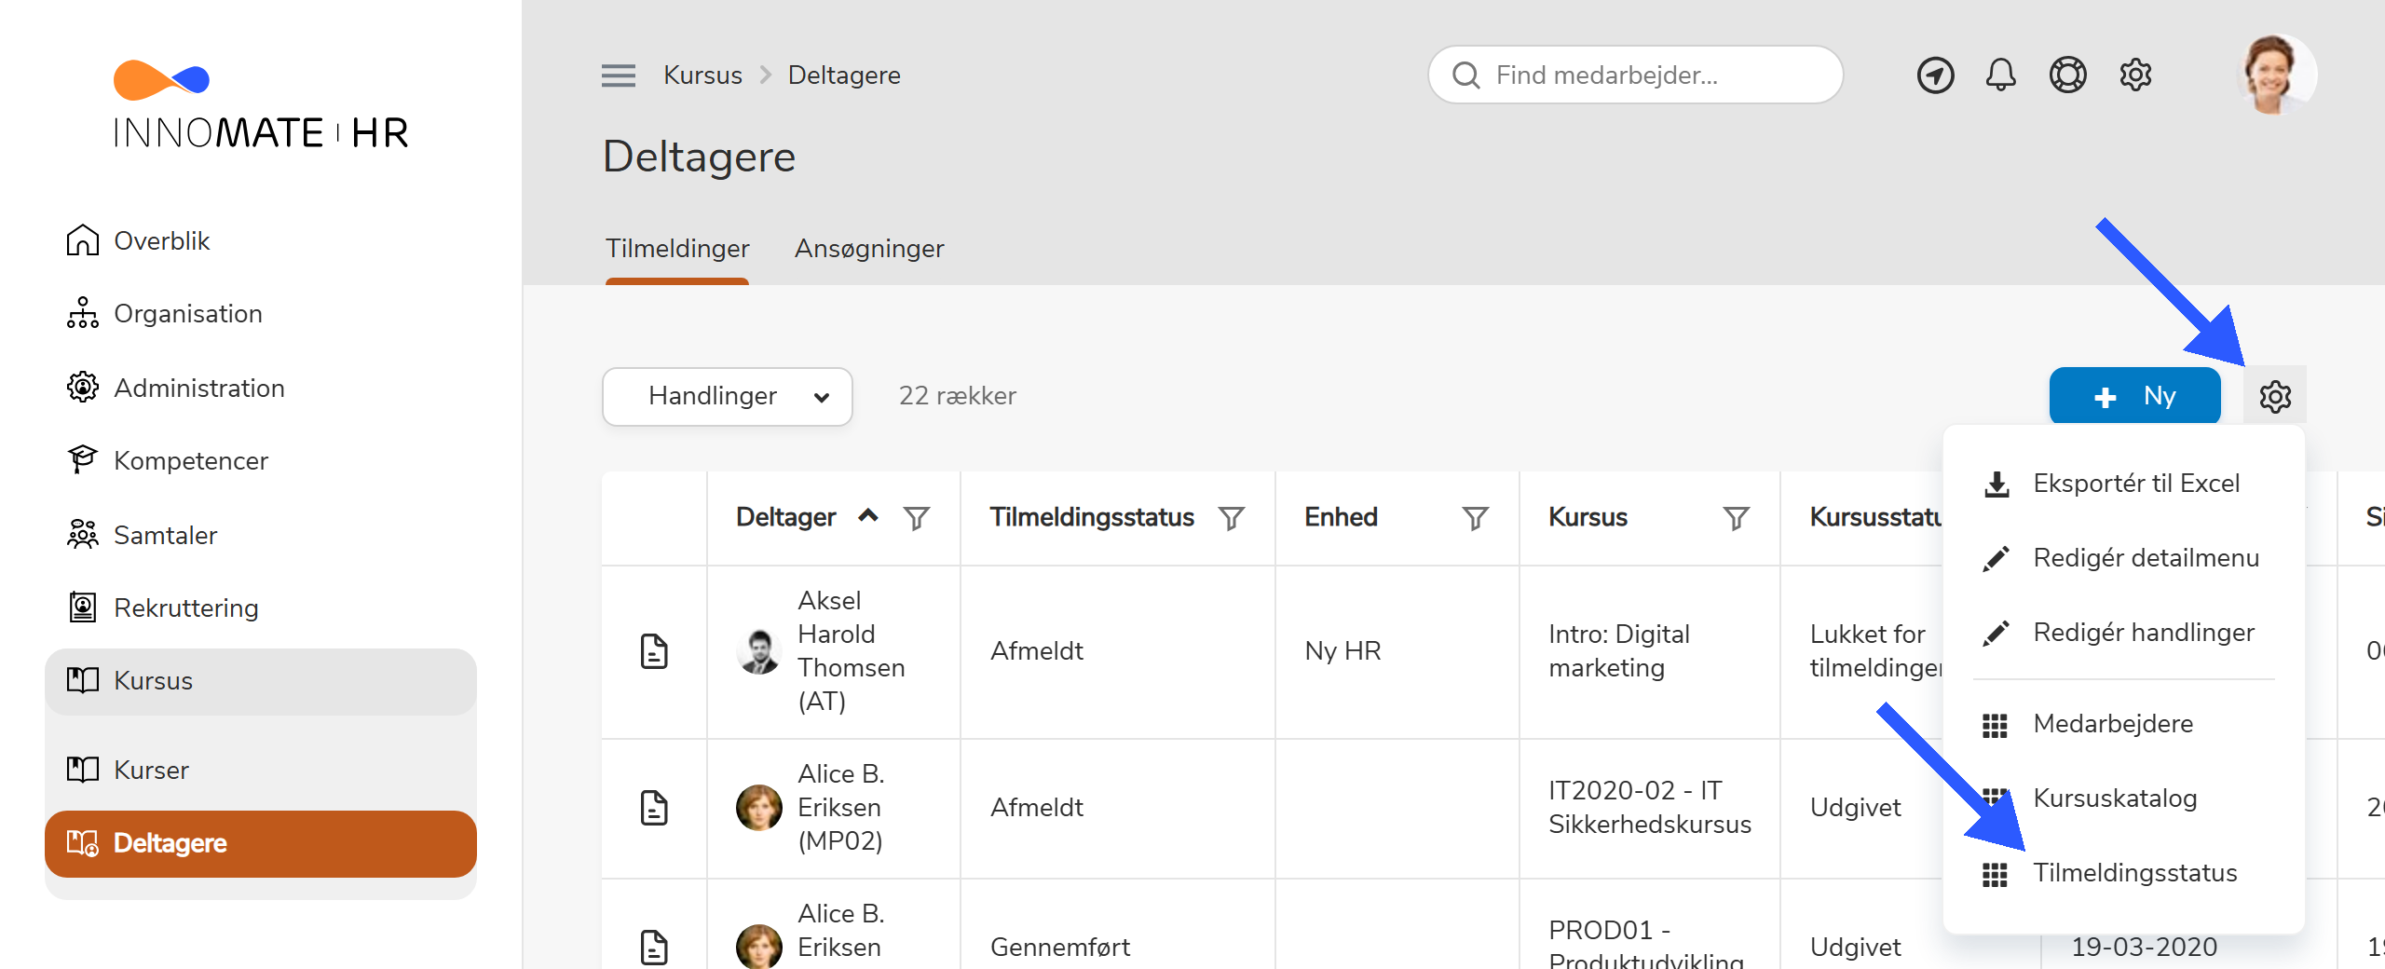This screenshot has width=2385, height=969.
Task: Filter the Deltager column
Action: [x=917, y=518]
